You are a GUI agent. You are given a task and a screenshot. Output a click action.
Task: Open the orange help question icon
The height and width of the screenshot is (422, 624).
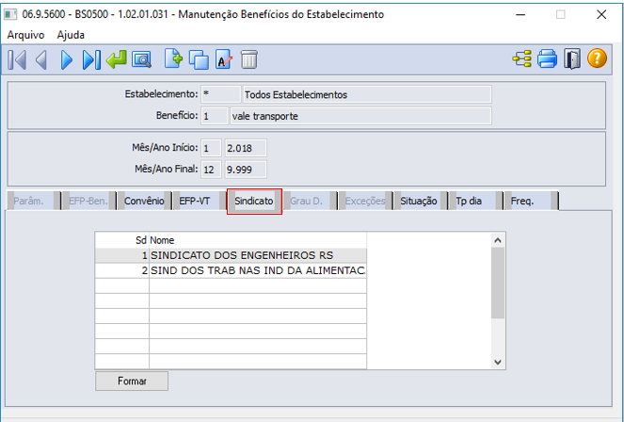coord(597,59)
